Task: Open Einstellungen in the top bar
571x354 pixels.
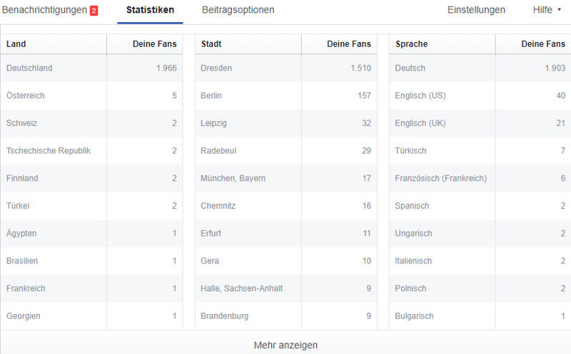Action: pyautogui.click(x=476, y=10)
